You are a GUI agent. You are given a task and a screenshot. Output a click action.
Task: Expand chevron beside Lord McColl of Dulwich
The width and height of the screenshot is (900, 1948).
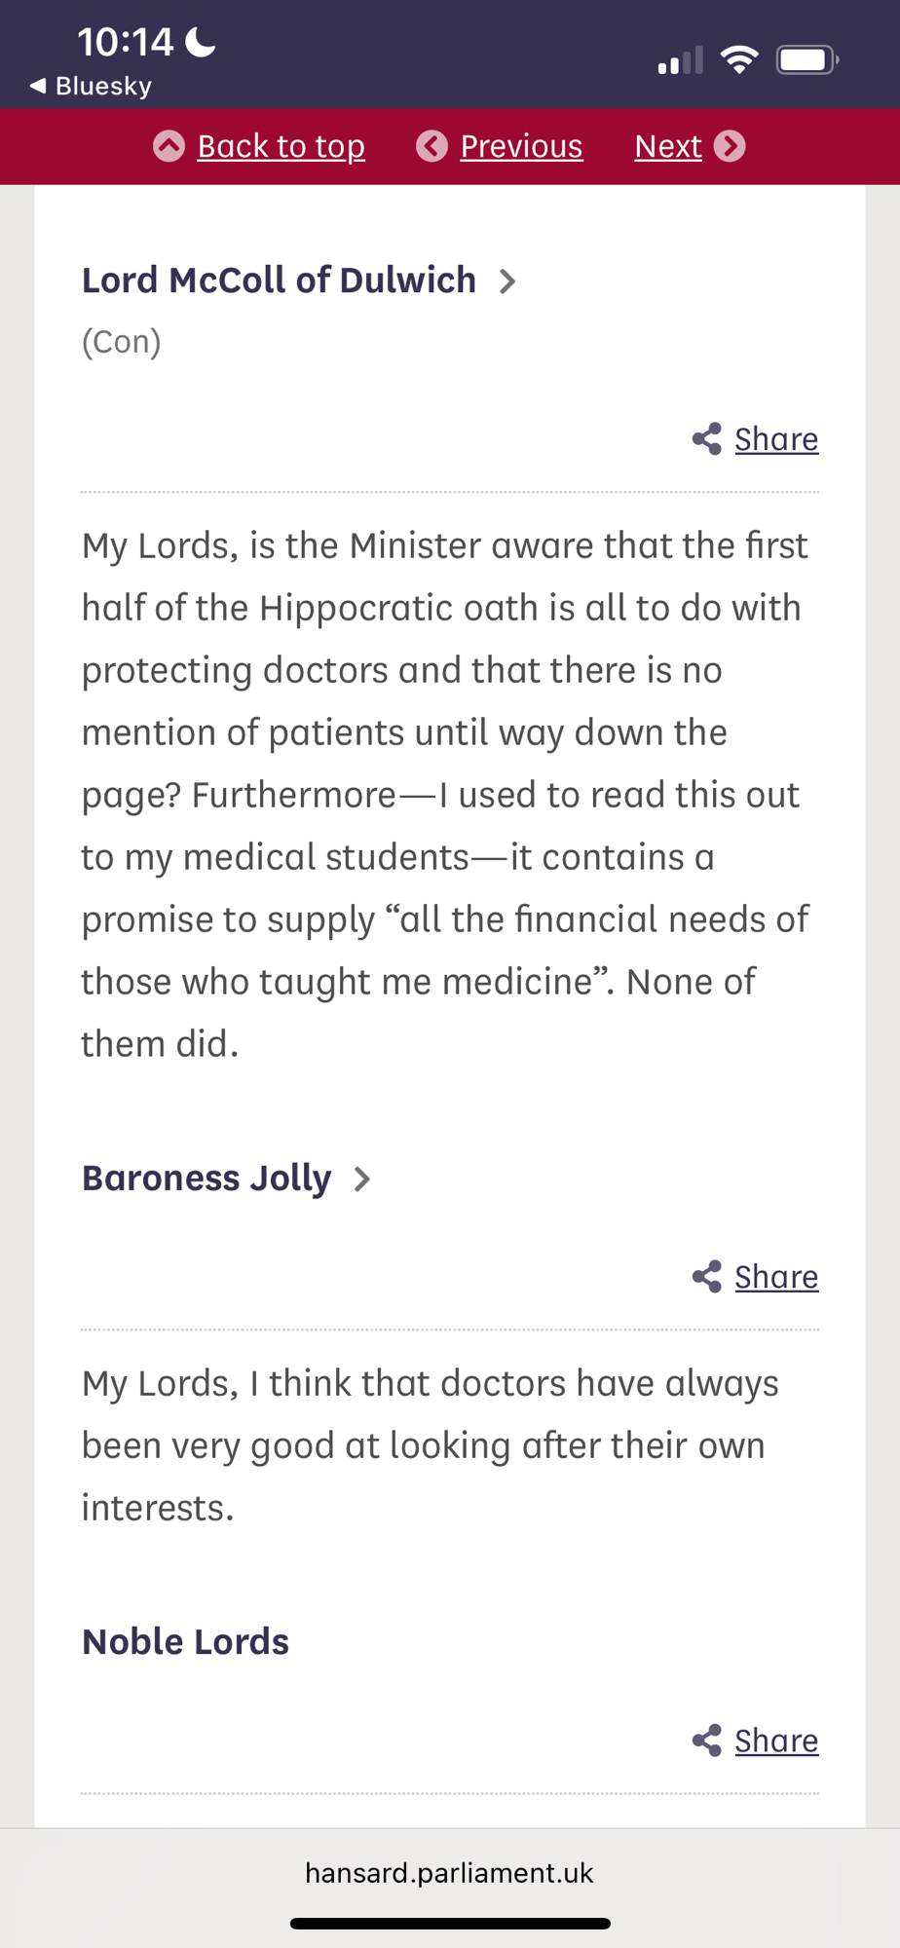click(x=507, y=281)
